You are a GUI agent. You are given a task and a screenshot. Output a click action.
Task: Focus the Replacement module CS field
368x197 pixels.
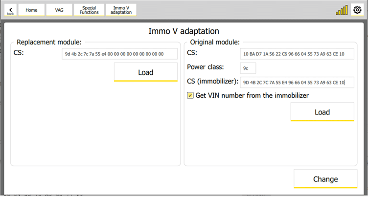[x=119, y=54]
